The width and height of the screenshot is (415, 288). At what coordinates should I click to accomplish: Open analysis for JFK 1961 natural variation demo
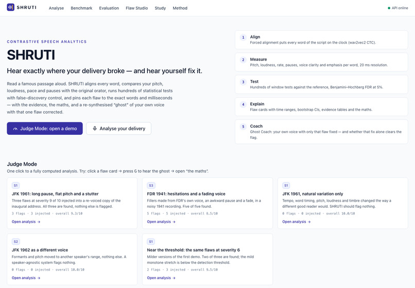(x=297, y=222)
